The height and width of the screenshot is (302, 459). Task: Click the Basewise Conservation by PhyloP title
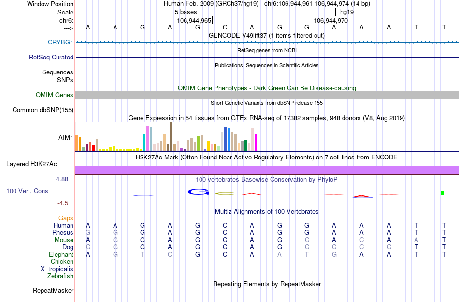click(266, 179)
